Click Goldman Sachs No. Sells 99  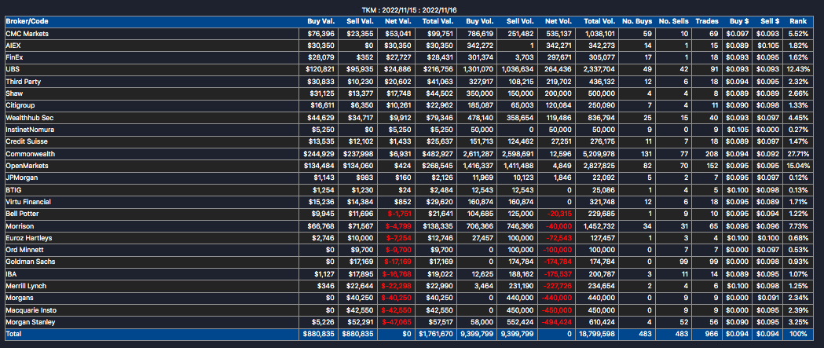(684, 262)
